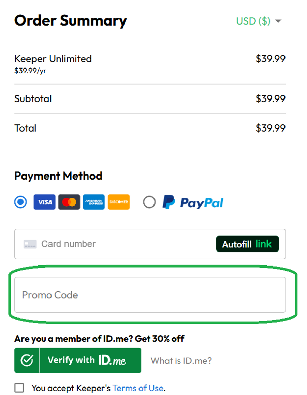The width and height of the screenshot is (307, 395).
Task: Select the PayPal payment radio button
Action: click(149, 202)
